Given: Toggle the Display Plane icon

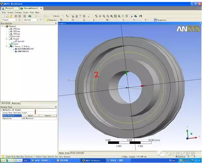Looking at the screenshot, I should coord(132,16).
